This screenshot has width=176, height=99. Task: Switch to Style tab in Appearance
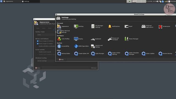click(x=38, y=28)
